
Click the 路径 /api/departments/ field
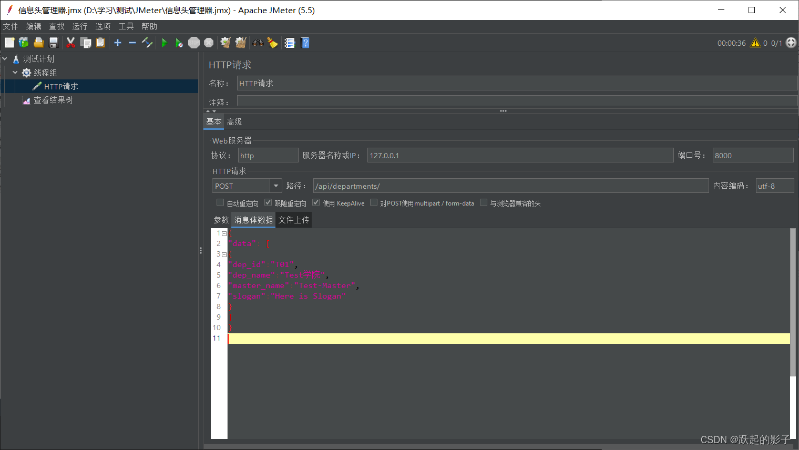point(511,186)
